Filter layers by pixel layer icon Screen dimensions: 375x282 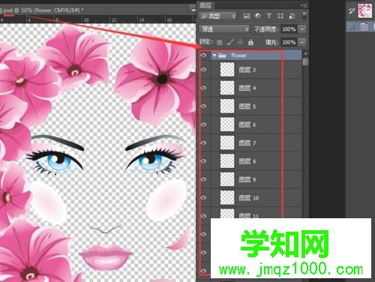247,16
